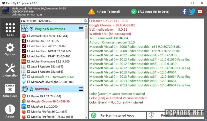Screen dimensions: 207x121
Task: Click the 8/12 Apps Up To Date label
Action: (153, 12)
